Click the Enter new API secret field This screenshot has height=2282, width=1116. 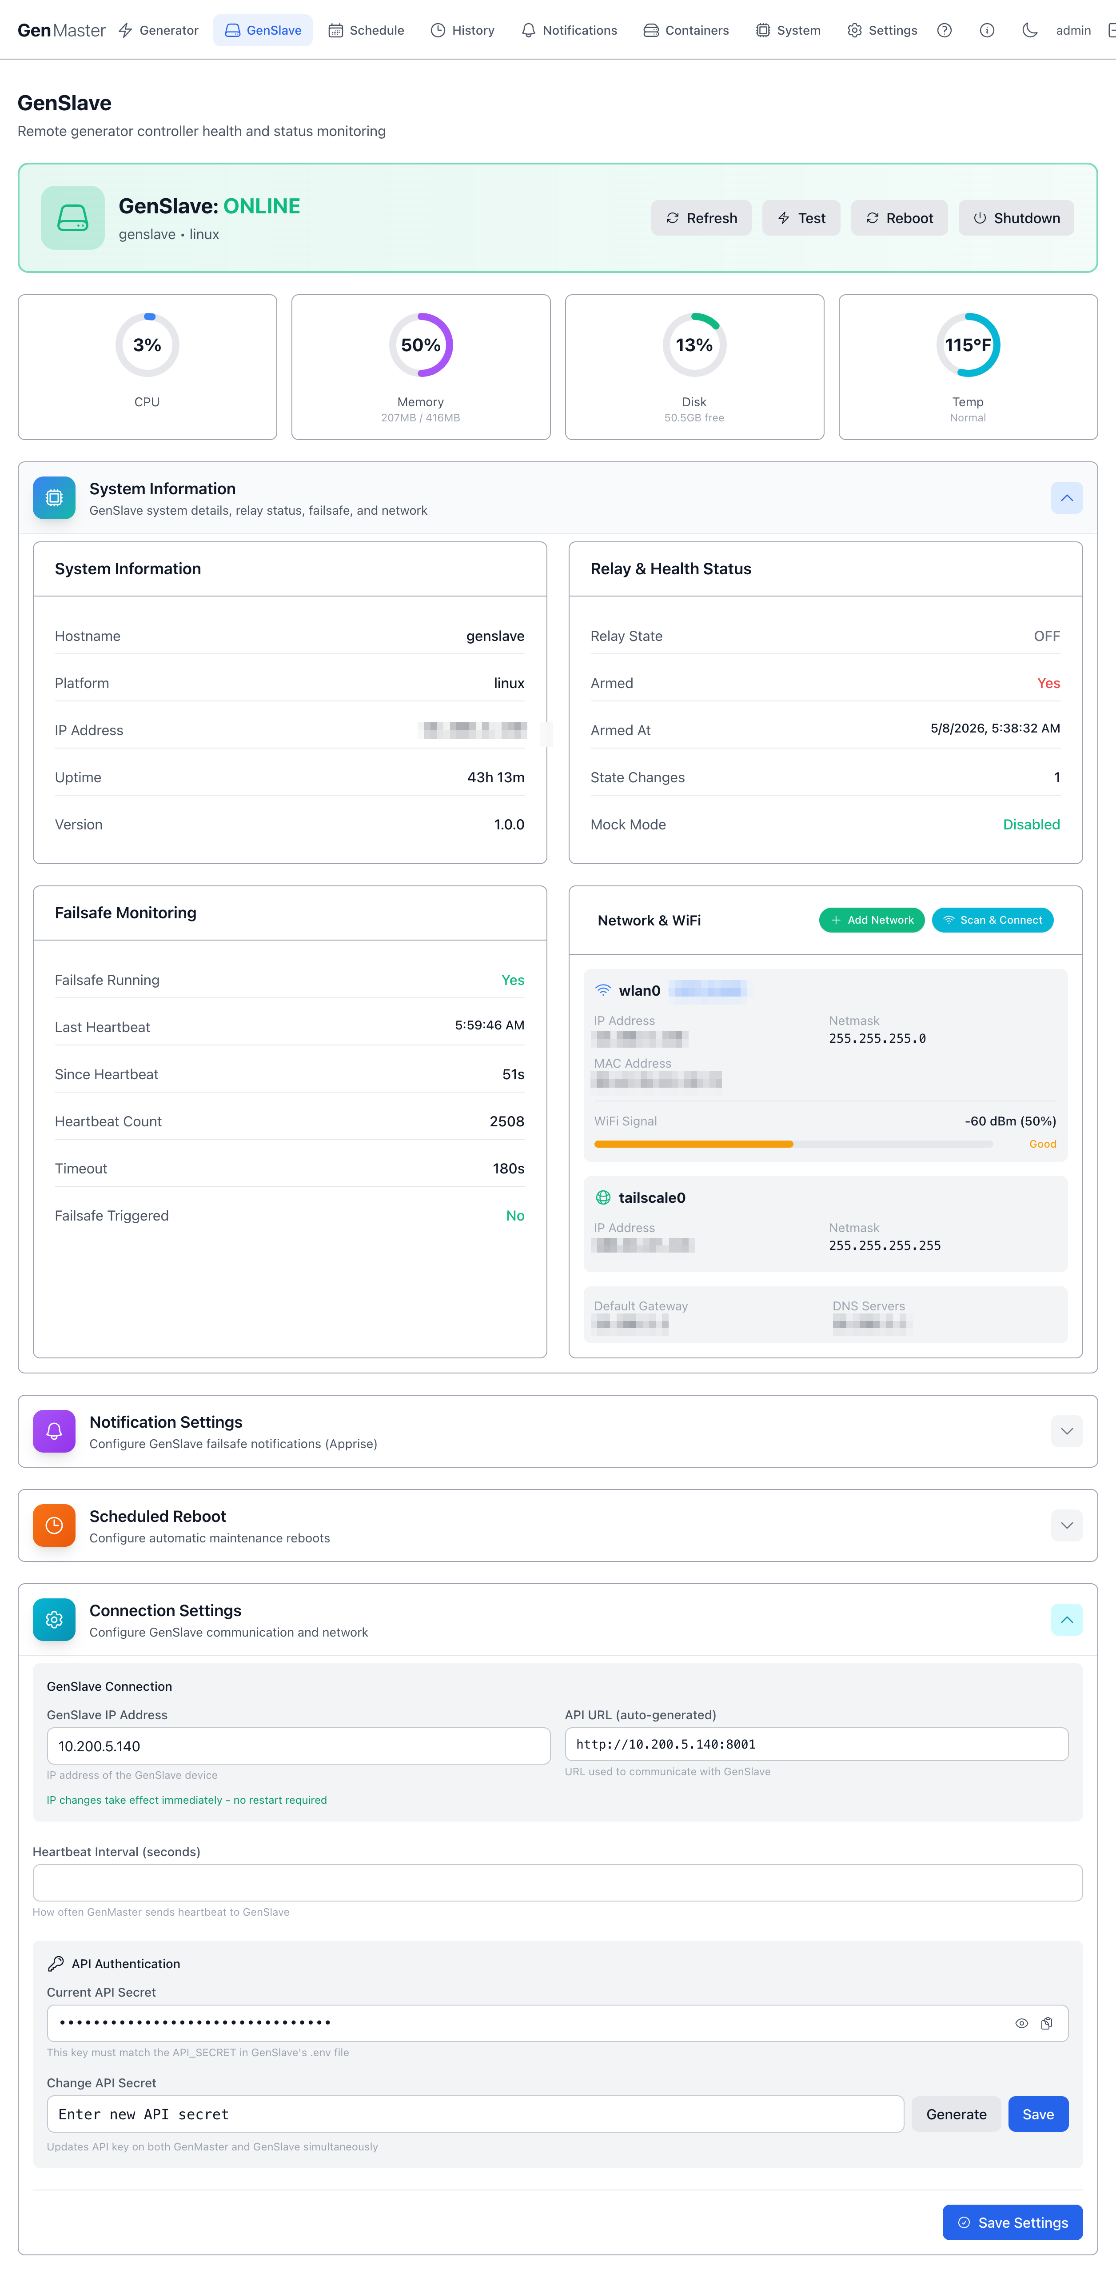(x=476, y=2114)
